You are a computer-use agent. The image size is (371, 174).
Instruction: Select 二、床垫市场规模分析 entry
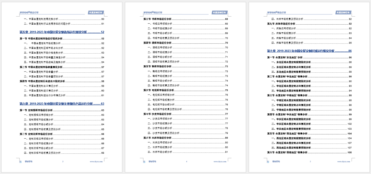click(x=311, y=33)
